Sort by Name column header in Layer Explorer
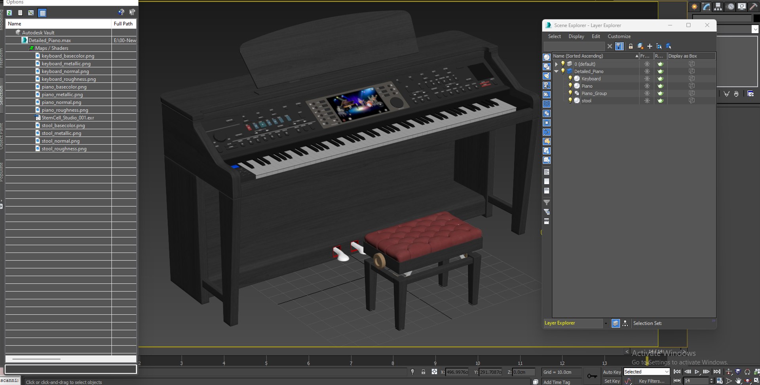This screenshot has height=385, width=760. click(595, 56)
